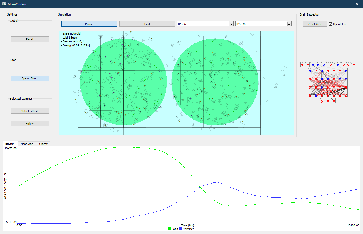Toggle the UpdateLive checkbox
Screen dimensions: 363x234
pyautogui.click(x=331, y=24)
